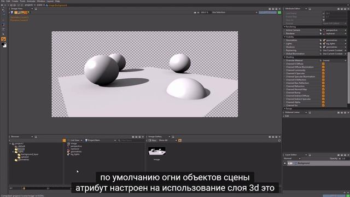Toggle Channel Alpha checkbox
Image resolution: width=350 pixels, height=197 pixels.
(x=323, y=102)
